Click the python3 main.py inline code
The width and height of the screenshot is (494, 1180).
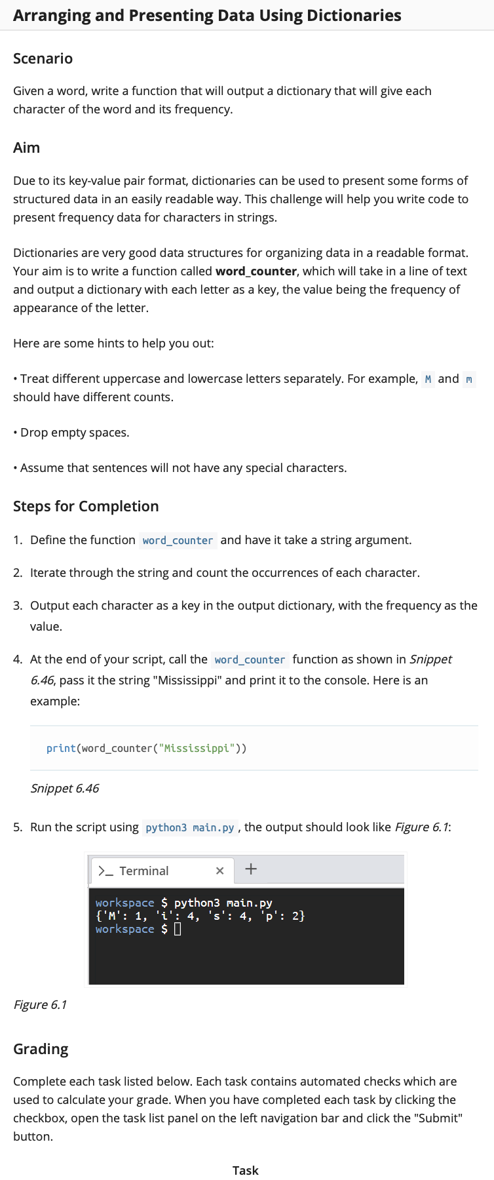pos(189,827)
